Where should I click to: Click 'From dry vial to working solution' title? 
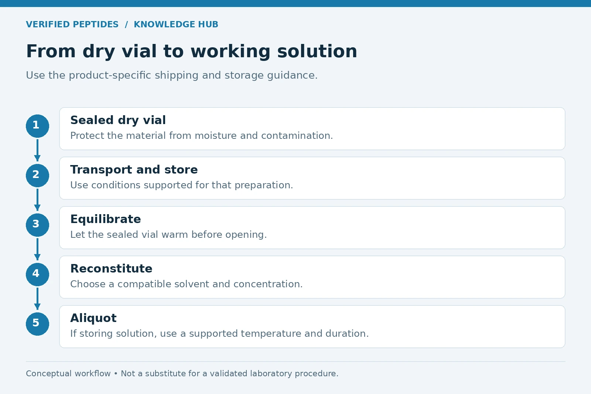click(x=191, y=51)
